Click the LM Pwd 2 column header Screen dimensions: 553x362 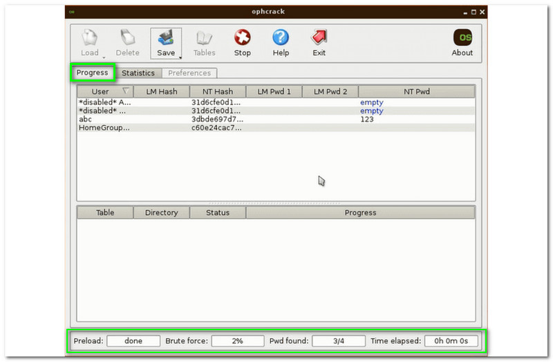tap(330, 91)
